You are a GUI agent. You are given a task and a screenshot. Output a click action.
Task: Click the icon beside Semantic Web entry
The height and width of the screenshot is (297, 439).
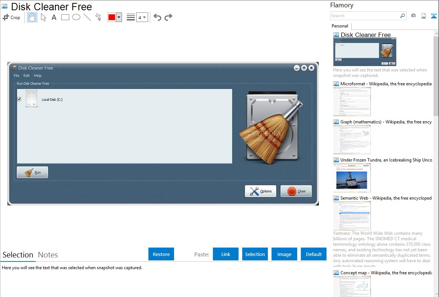(336, 198)
